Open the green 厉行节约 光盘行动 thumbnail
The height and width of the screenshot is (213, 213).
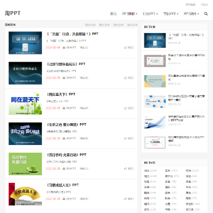coord(25,164)
